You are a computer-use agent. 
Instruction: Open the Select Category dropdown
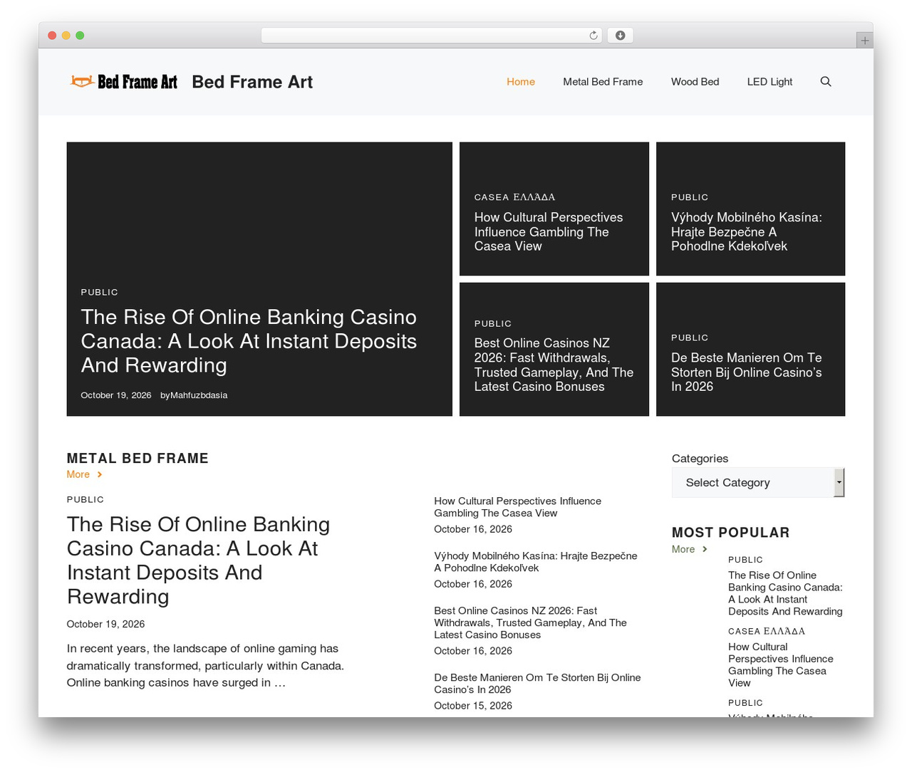pos(758,483)
